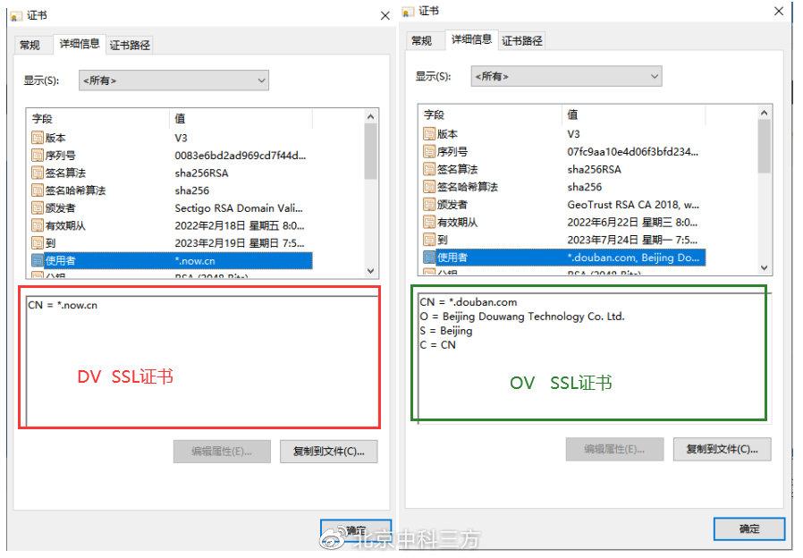Select 详细信息 tab in right window

471,39
